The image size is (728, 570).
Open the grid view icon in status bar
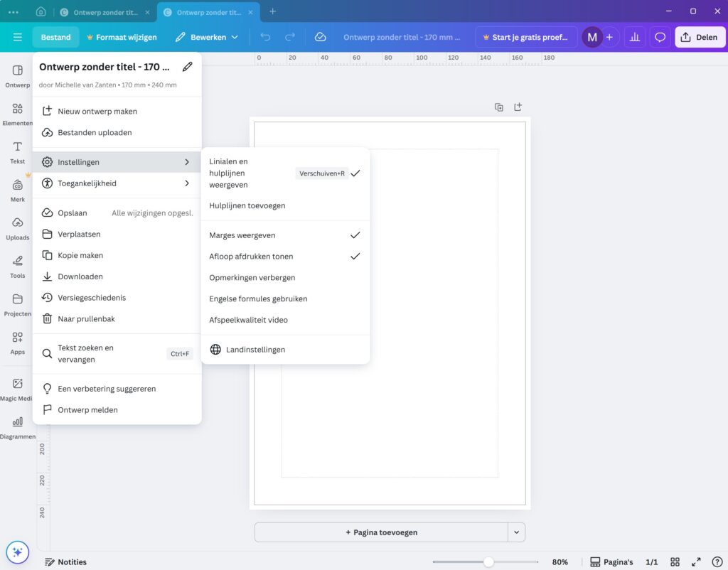tap(675, 562)
